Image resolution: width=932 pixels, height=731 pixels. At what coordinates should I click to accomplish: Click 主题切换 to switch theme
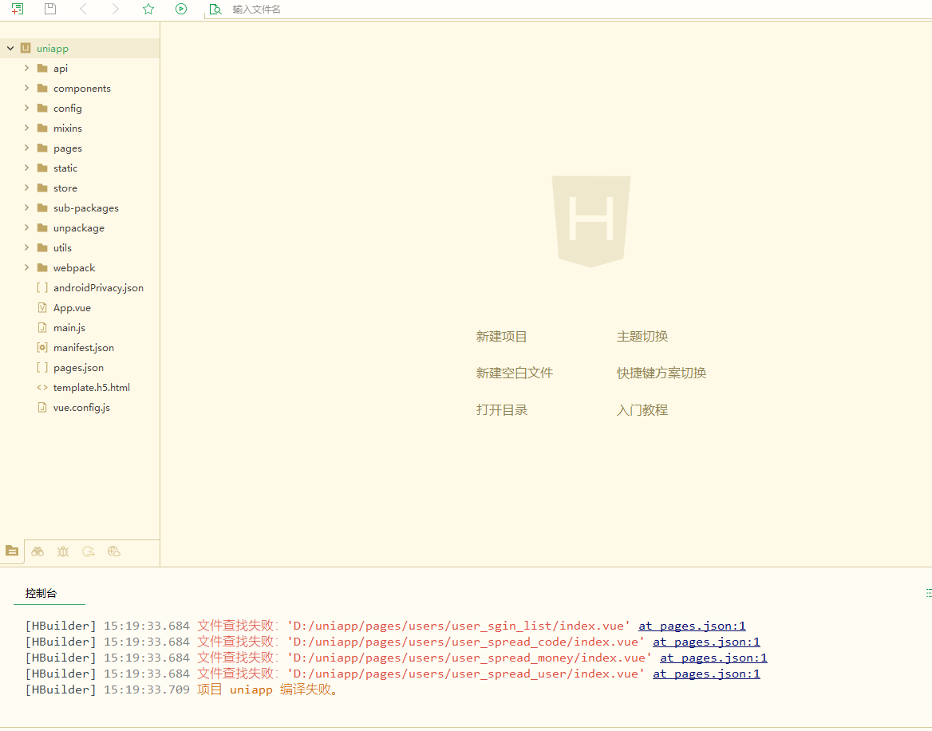[x=642, y=337]
